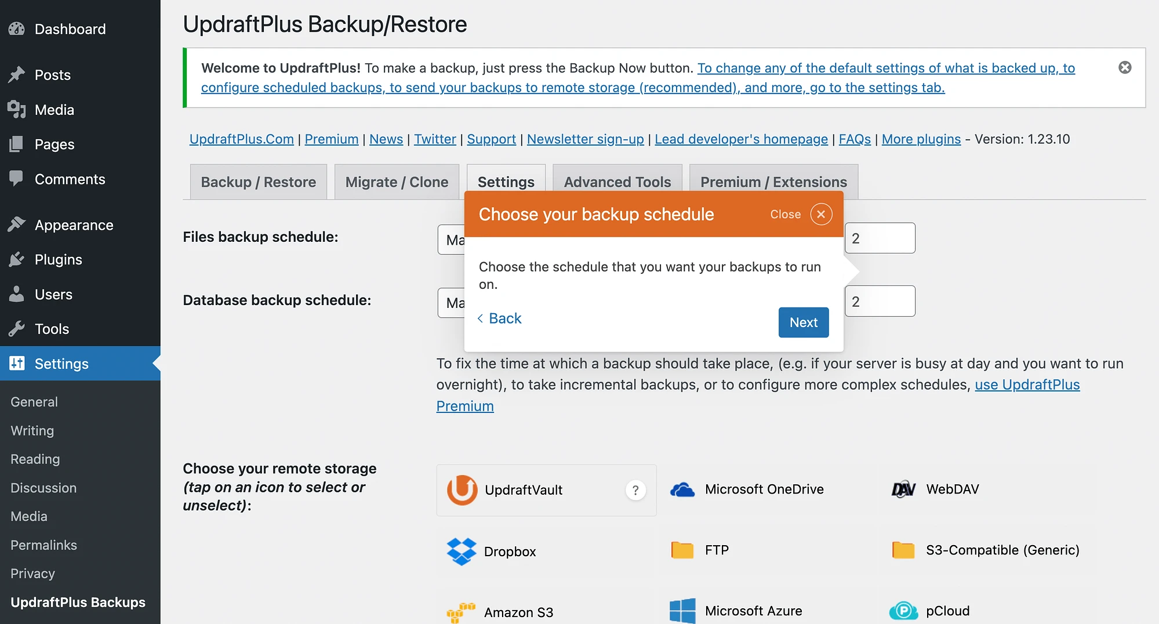Click Next in the tour popup
This screenshot has height=624, width=1159.
pos(804,322)
